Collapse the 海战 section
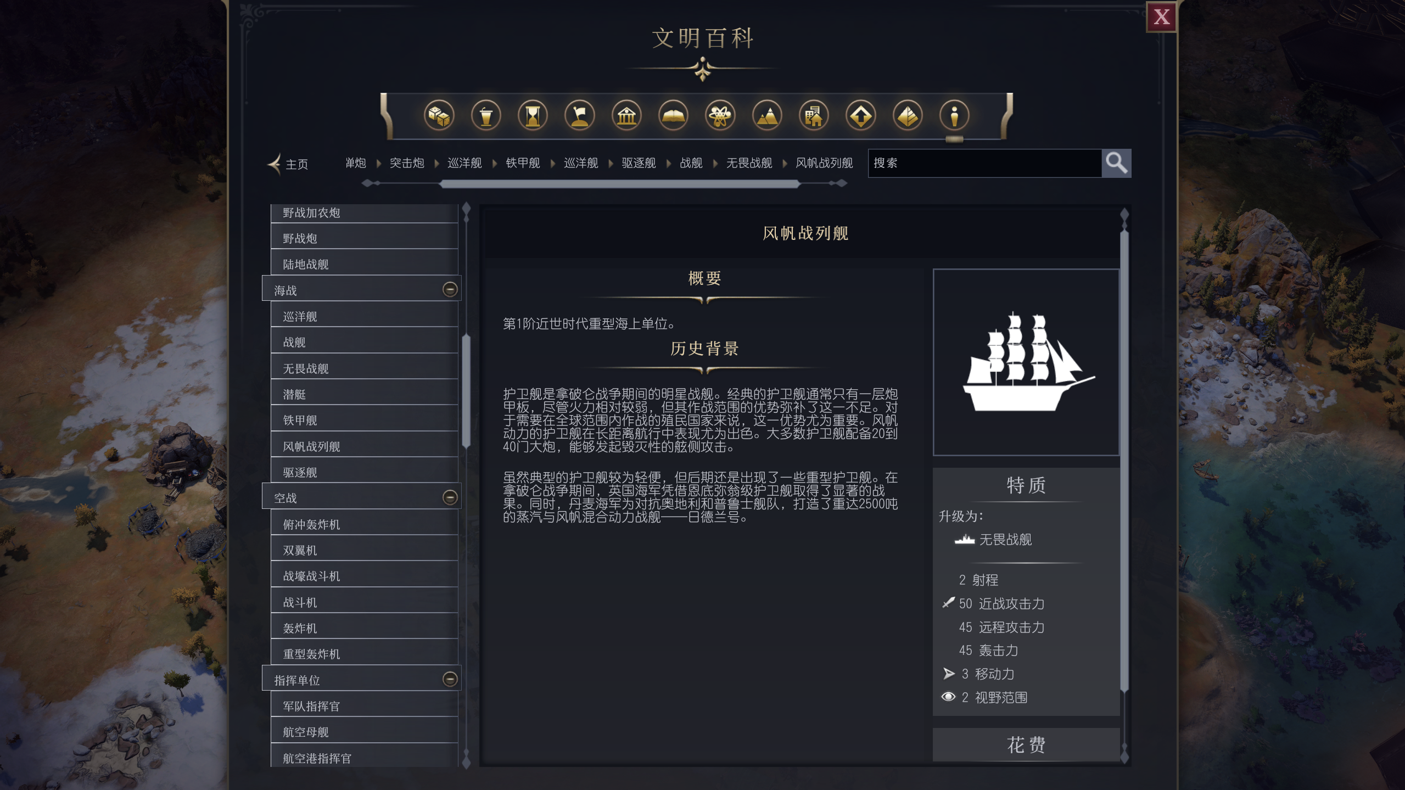Viewport: 1405px width, 790px height. pyautogui.click(x=450, y=289)
